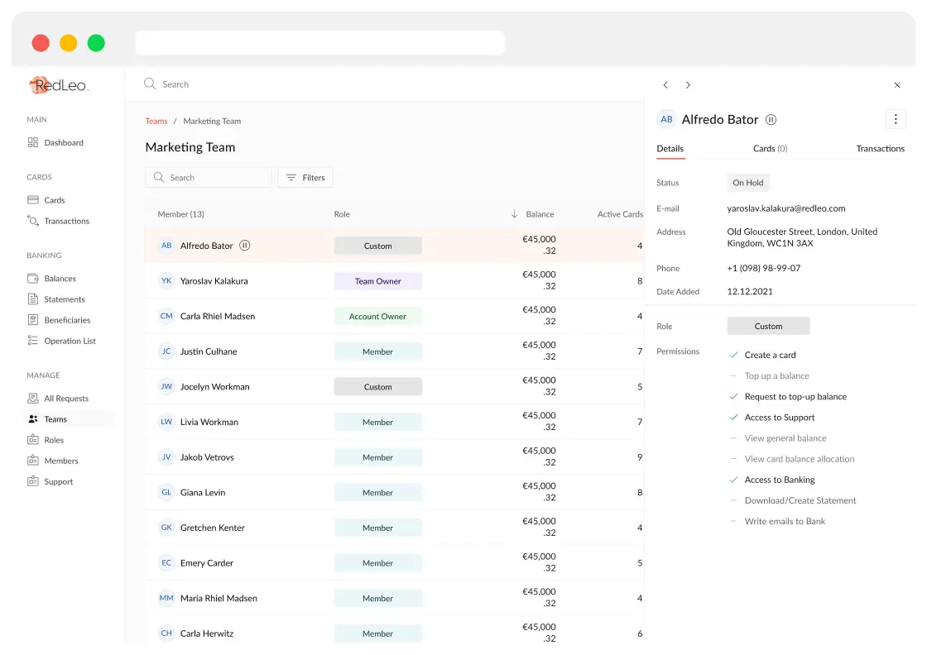Click CM avatar for Carla Rhiel Madsen

(x=166, y=316)
